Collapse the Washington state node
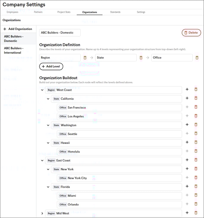The width and height of the screenshot is (204, 218). 48,125
